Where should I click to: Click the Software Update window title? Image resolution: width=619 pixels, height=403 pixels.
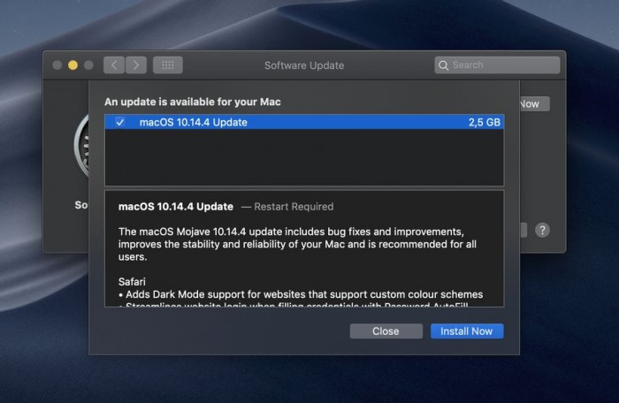304,65
